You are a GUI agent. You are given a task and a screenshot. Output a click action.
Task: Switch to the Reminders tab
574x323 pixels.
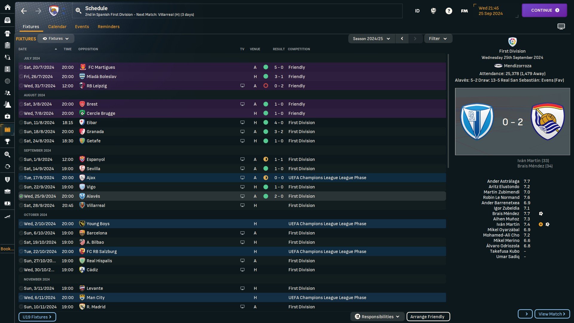pos(109,27)
